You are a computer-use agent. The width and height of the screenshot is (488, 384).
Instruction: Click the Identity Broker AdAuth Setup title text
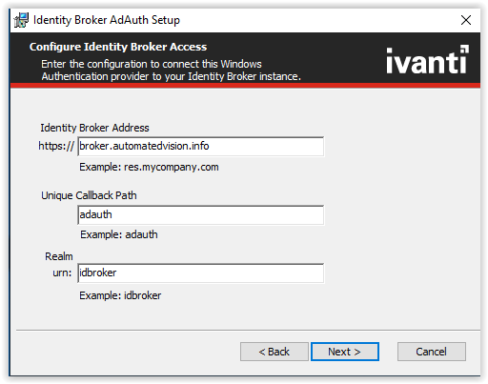107,20
